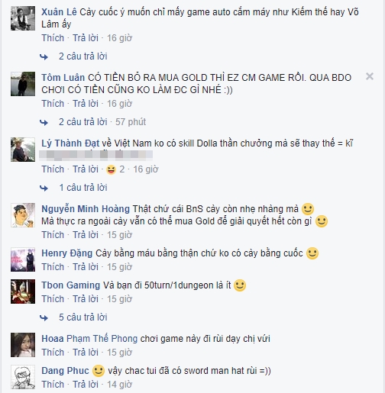Hide Tôm Luân's comment with the X icon
385x393 pixels.
tap(370, 76)
